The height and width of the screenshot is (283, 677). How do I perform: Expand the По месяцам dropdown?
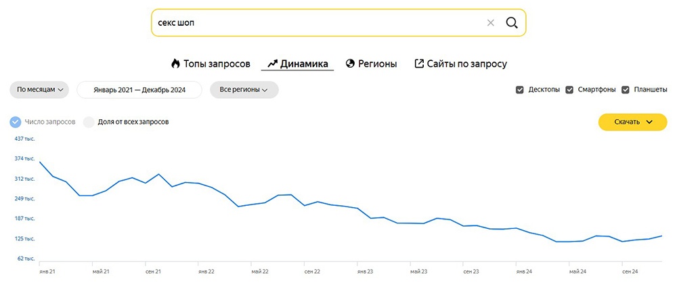[39, 90]
